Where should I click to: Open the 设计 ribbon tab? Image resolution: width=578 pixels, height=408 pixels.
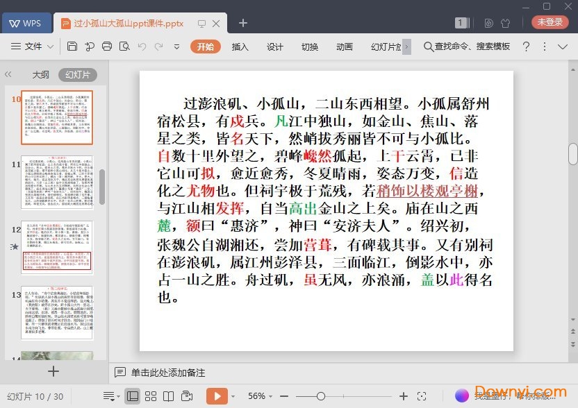point(275,46)
